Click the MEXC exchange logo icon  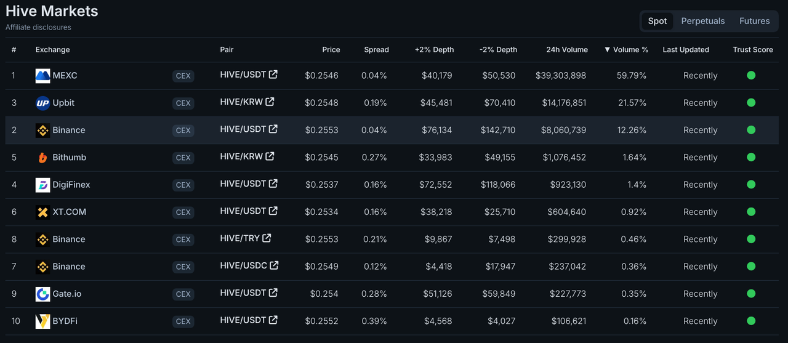(42, 76)
